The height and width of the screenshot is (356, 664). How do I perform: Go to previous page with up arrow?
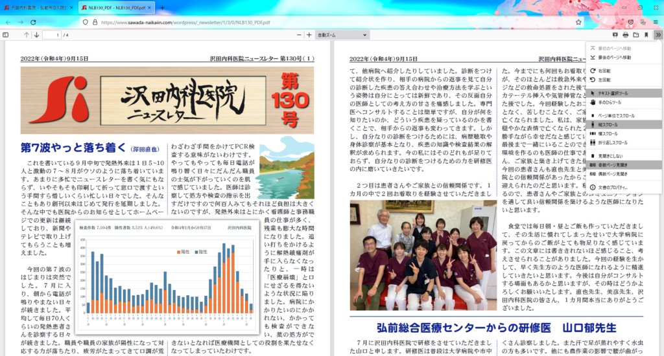pyautogui.click(x=26, y=35)
